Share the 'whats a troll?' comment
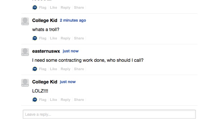Viewport: 204px width, 119px height. click(x=79, y=38)
